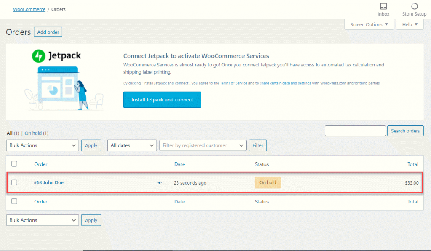Expand the top Bulk Actions dropdown
Viewport: 431px width, 251px height.
pyautogui.click(x=43, y=145)
